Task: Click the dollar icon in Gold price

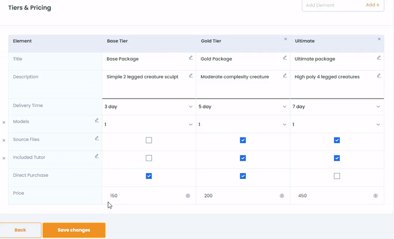Action: click(x=282, y=196)
